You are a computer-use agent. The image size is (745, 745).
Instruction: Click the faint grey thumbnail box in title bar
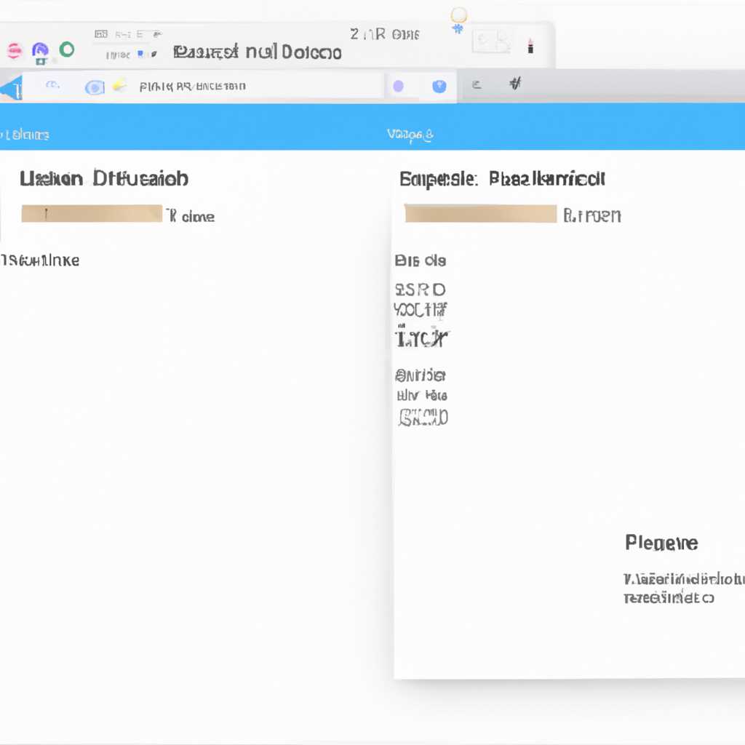pyautogui.click(x=492, y=41)
